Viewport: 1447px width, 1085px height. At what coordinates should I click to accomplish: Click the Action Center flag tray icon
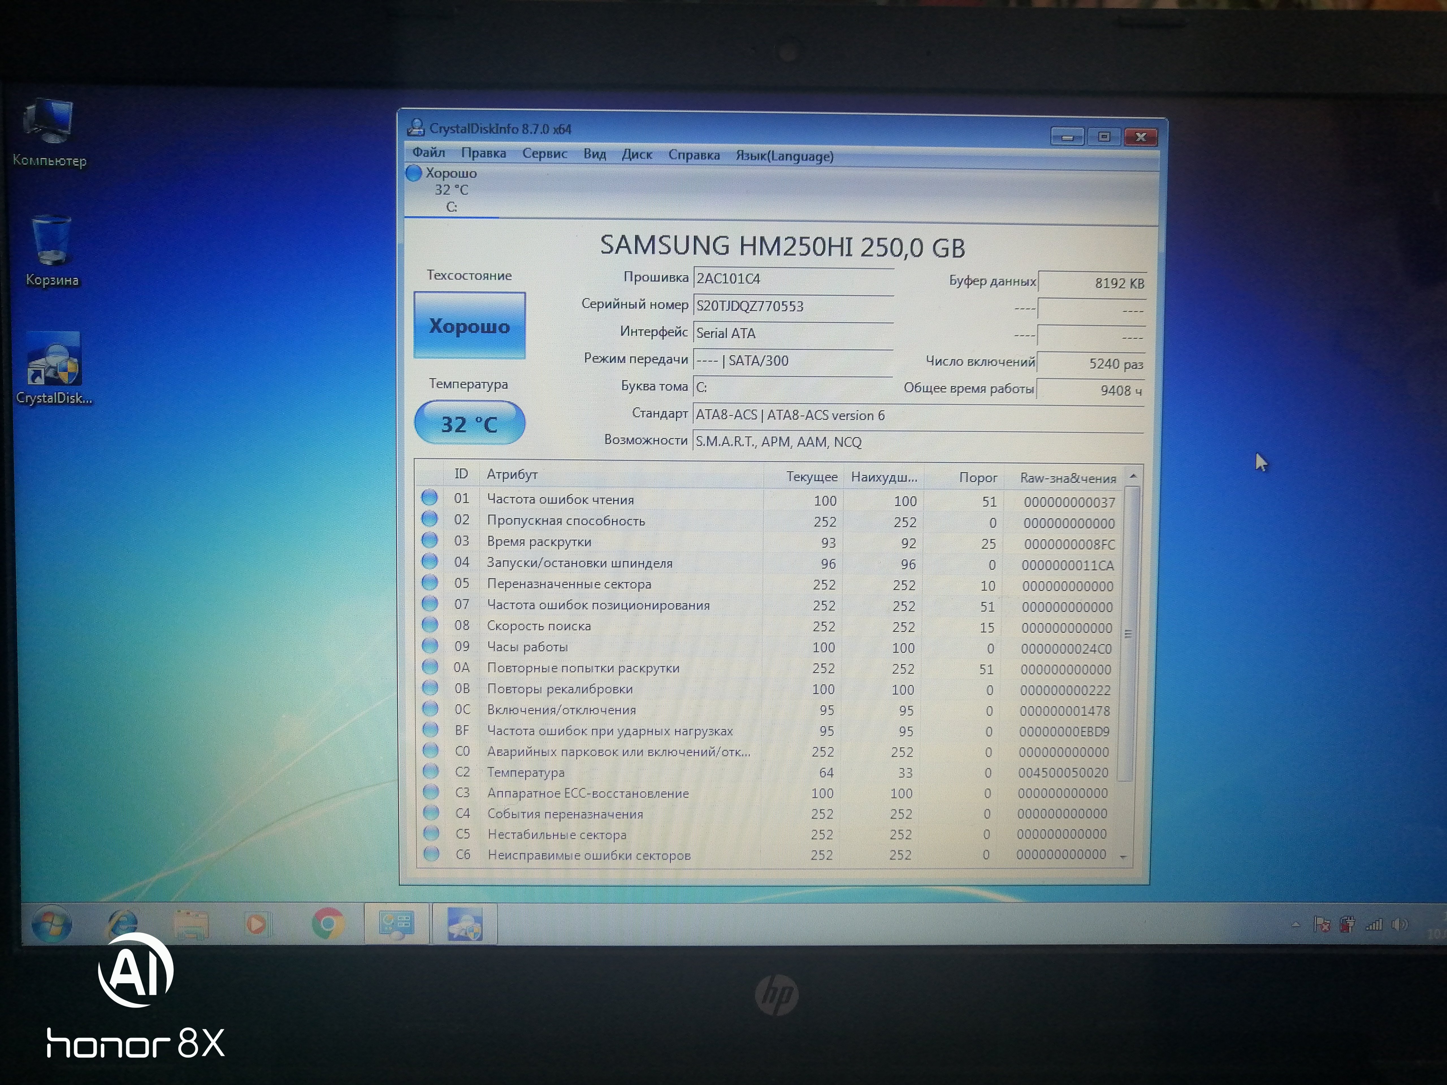click(x=1322, y=924)
